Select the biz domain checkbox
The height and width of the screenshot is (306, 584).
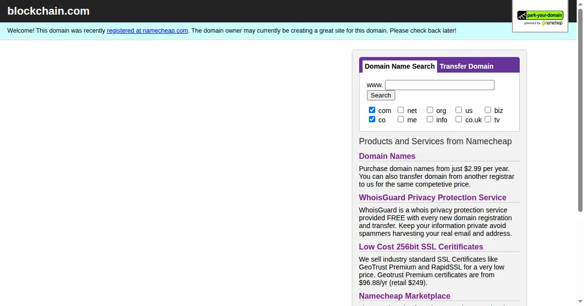(488, 110)
